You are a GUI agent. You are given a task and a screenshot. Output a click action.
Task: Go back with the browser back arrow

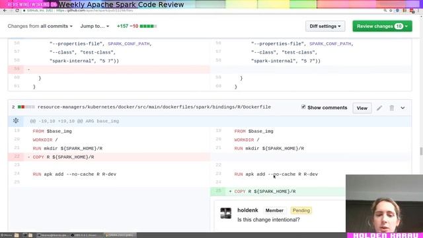coord(5,11)
